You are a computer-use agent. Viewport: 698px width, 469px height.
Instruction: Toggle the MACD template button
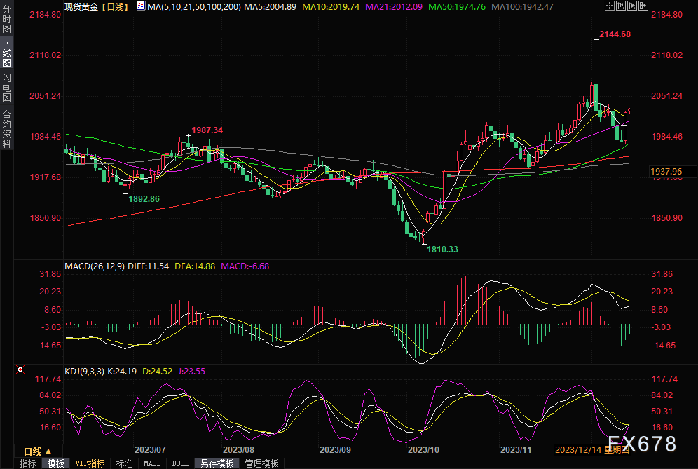[152, 463]
